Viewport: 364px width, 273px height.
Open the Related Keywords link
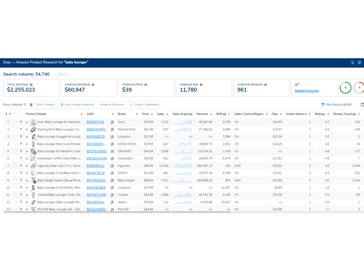click(x=306, y=91)
